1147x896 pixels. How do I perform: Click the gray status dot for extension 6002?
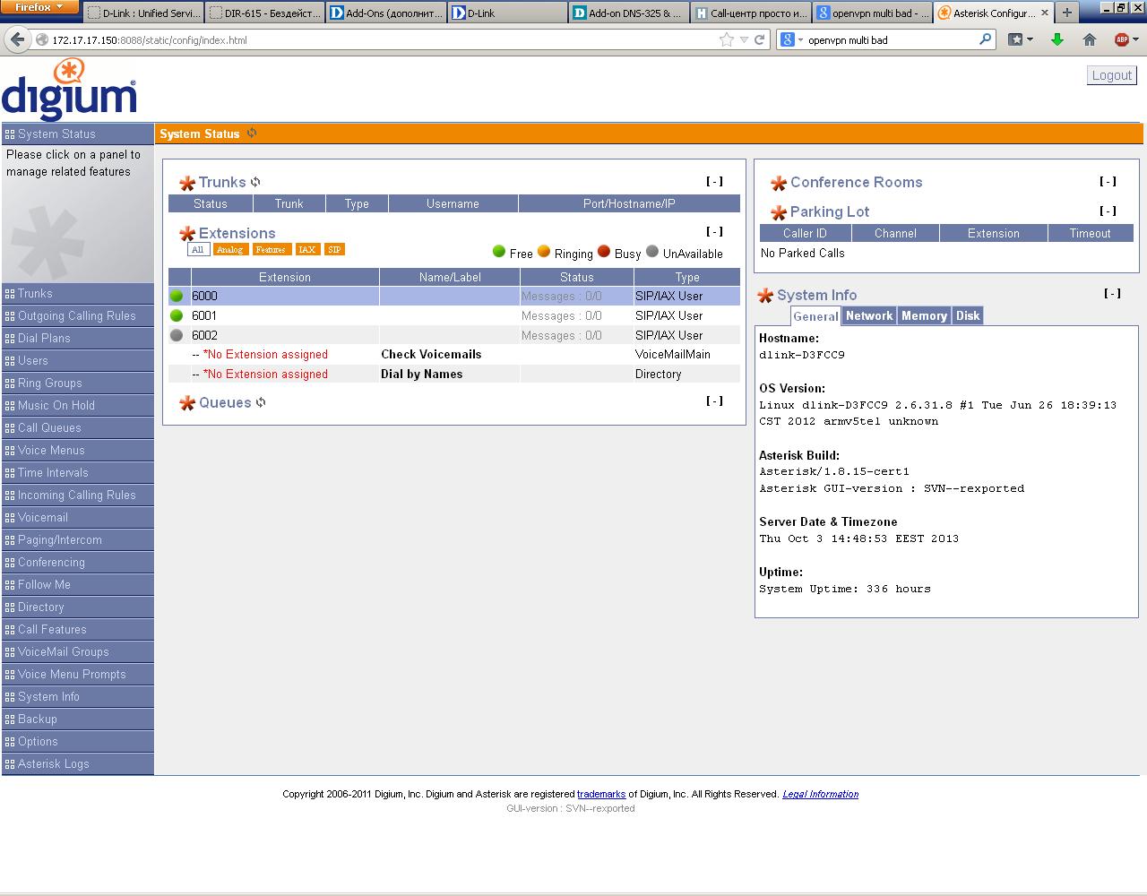coord(177,335)
